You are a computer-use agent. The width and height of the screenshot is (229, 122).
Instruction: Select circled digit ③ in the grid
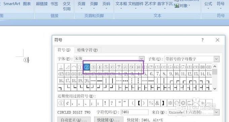[93, 67]
